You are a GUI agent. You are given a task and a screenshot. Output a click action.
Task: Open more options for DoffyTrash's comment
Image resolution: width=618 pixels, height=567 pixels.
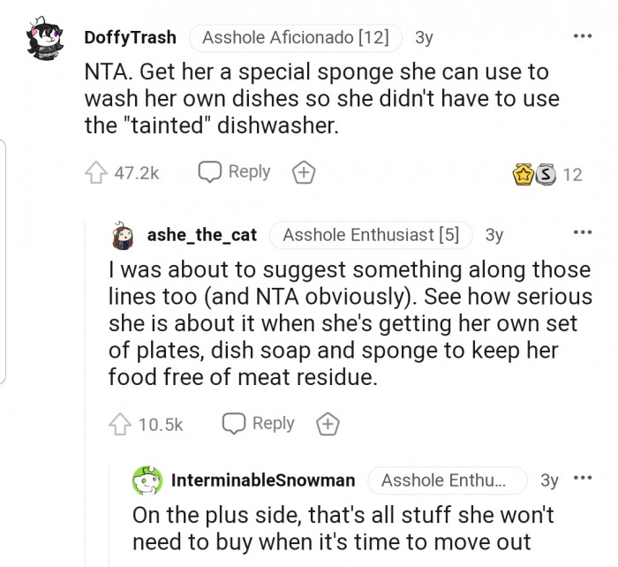tap(583, 37)
